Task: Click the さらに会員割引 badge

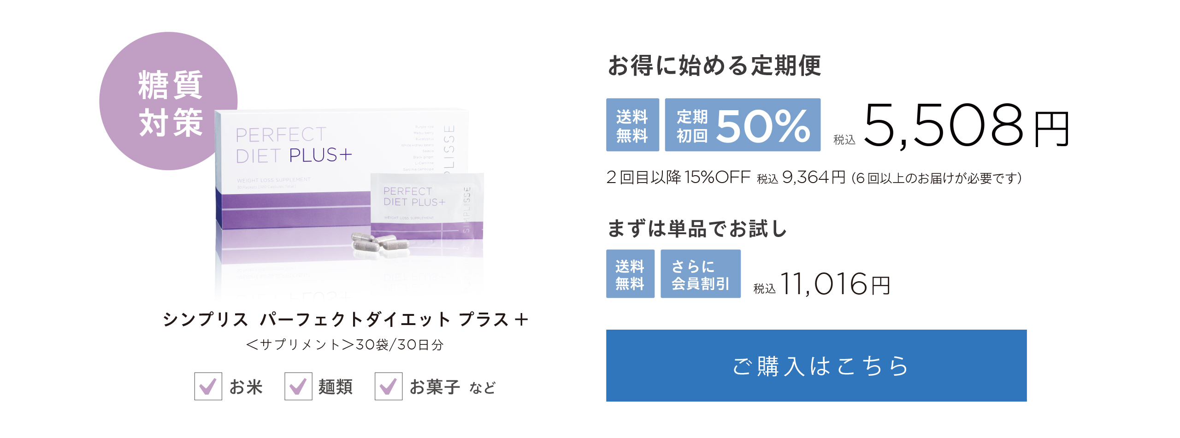Action: pyautogui.click(x=701, y=274)
